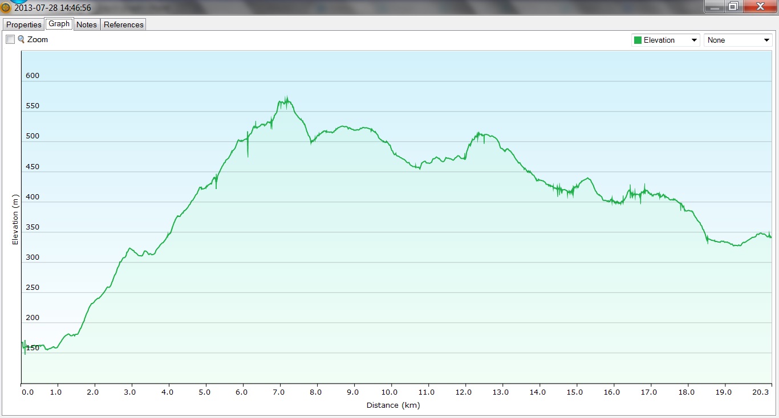Click the Elevation (m) axis label
The image size is (779, 418).
[15, 219]
